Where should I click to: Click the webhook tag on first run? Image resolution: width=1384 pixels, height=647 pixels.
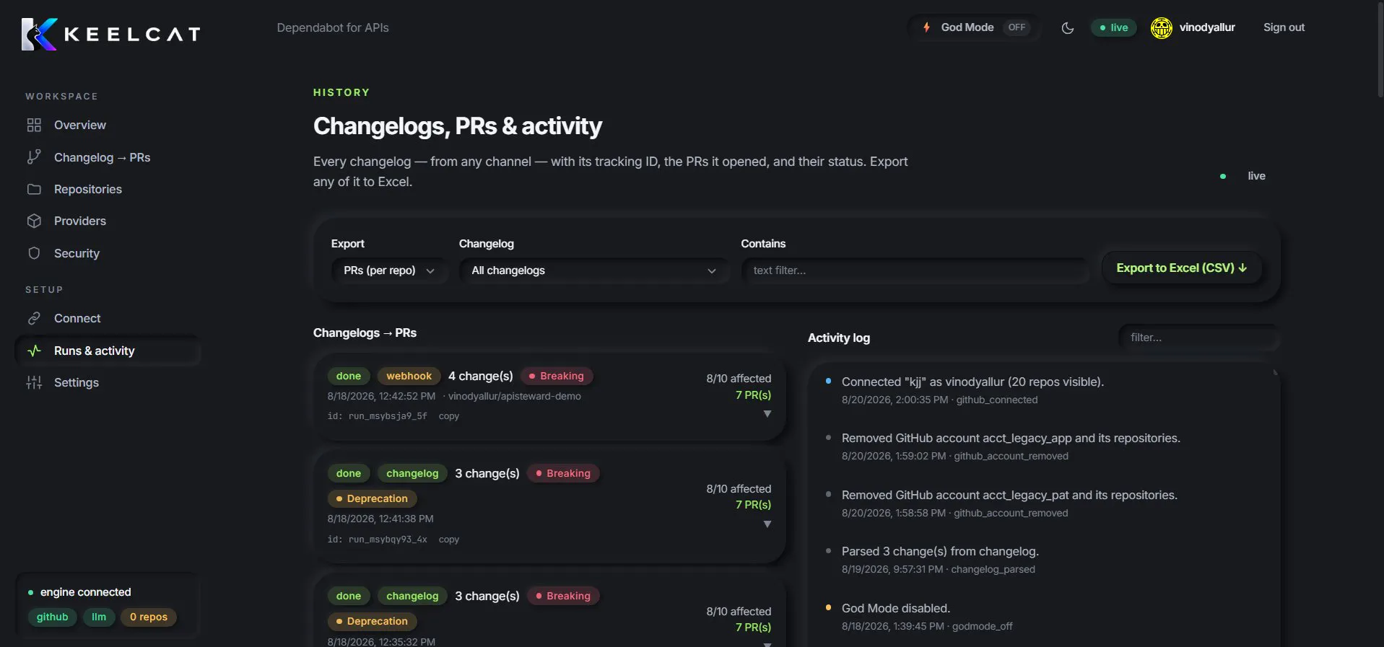pyautogui.click(x=409, y=376)
